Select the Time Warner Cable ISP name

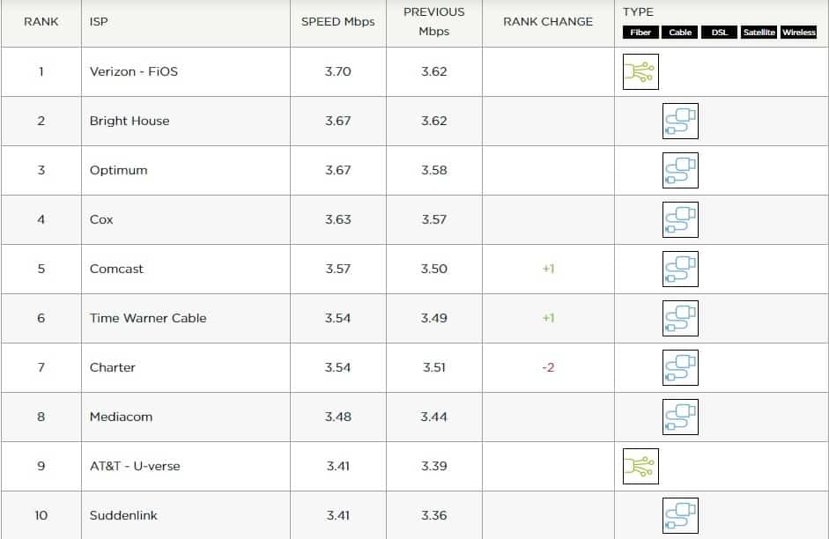[148, 318]
